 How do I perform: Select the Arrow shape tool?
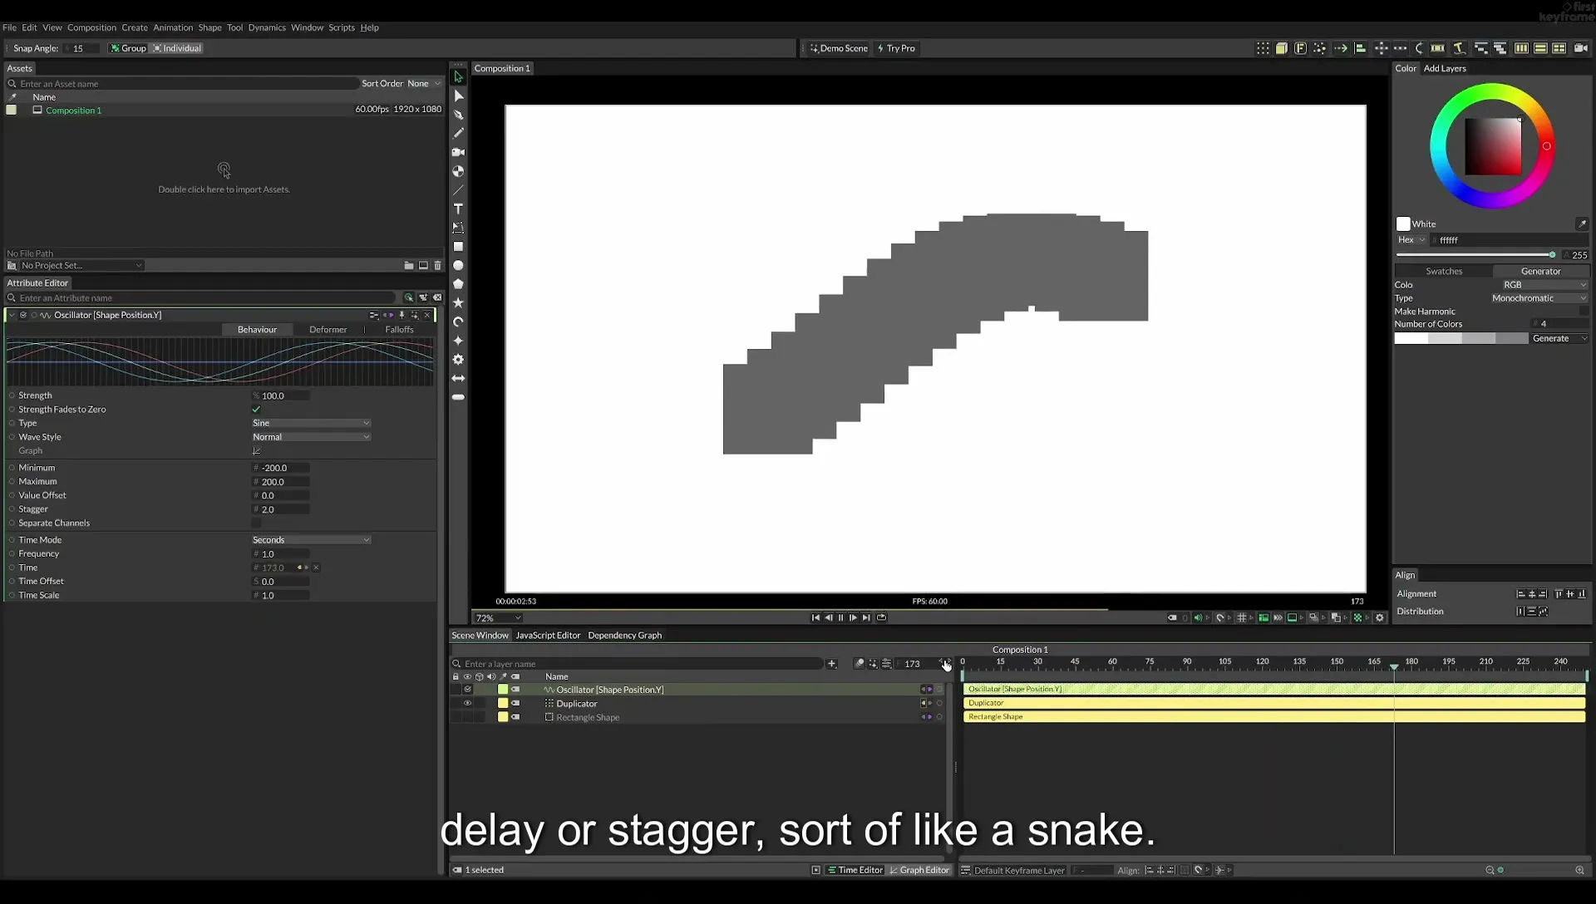[458, 378]
